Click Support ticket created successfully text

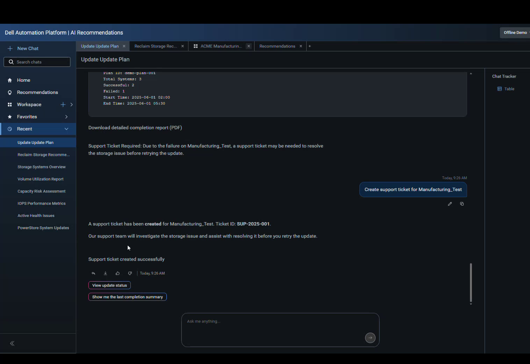pyautogui.click(x=126, y=259)
